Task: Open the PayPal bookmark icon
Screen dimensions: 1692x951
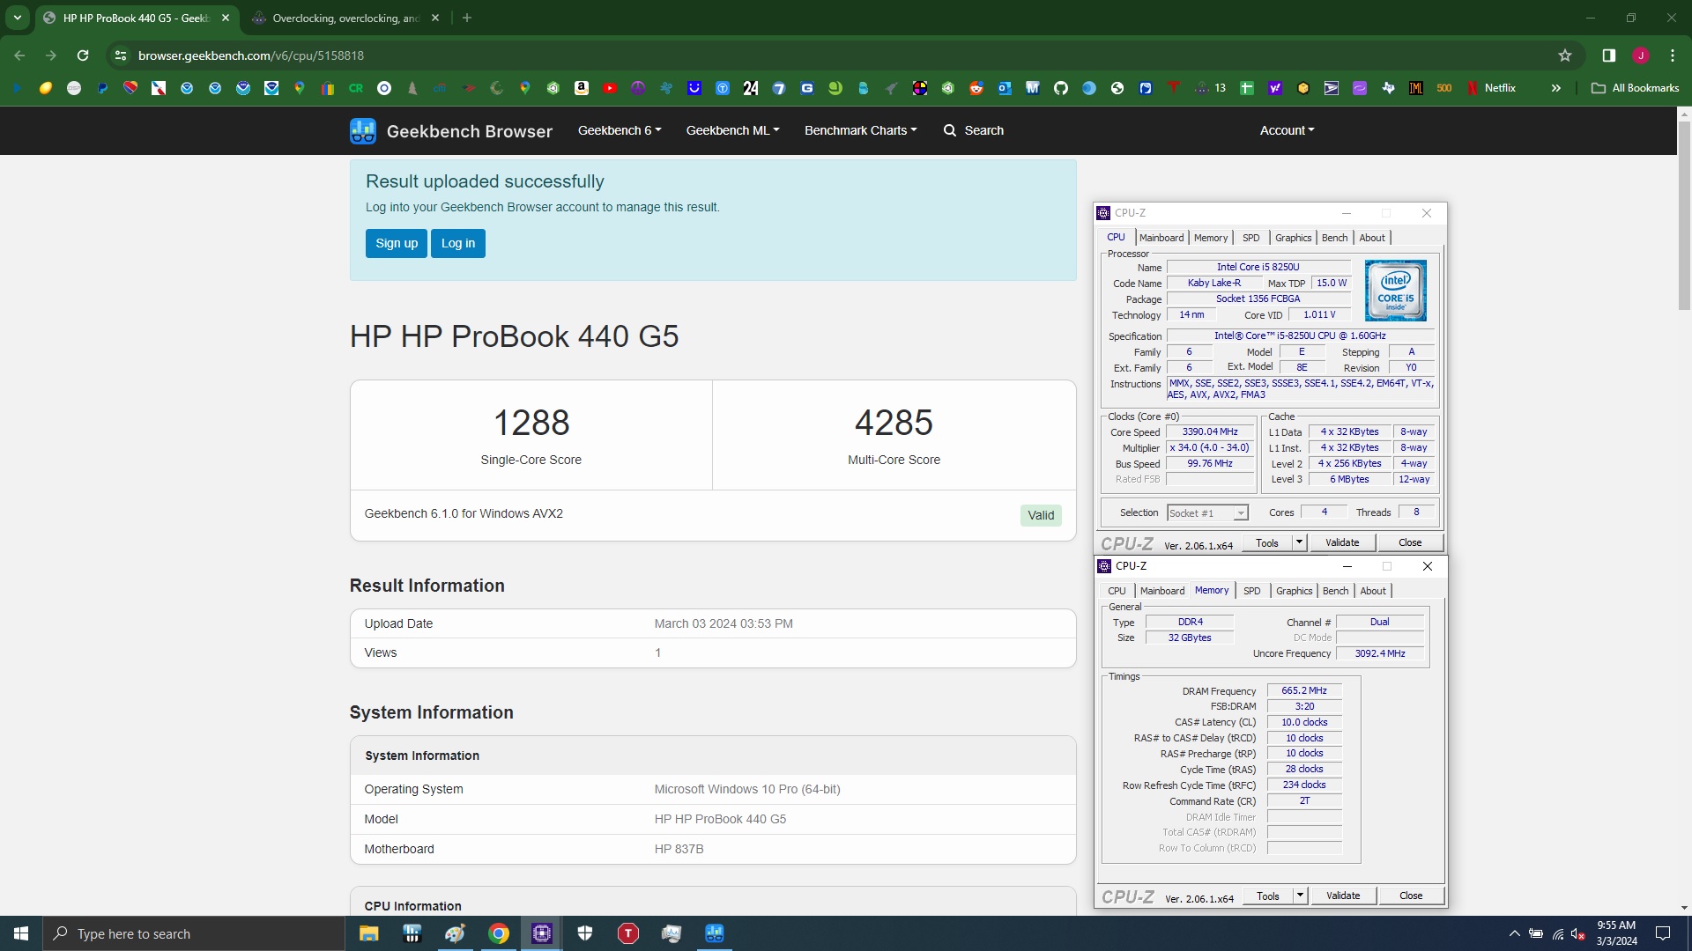Action: point(102,88)
